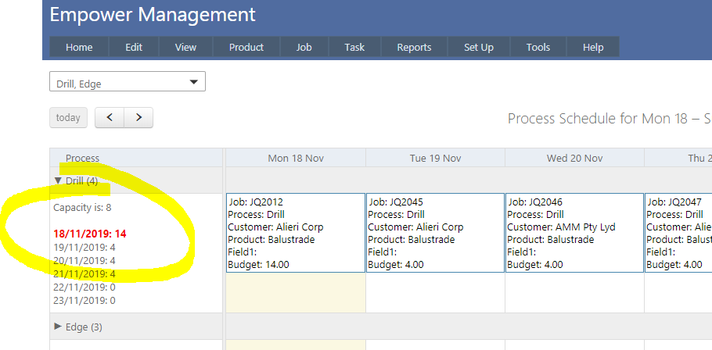Open the Product menu

pyautogui.click(x=246, y=47)
